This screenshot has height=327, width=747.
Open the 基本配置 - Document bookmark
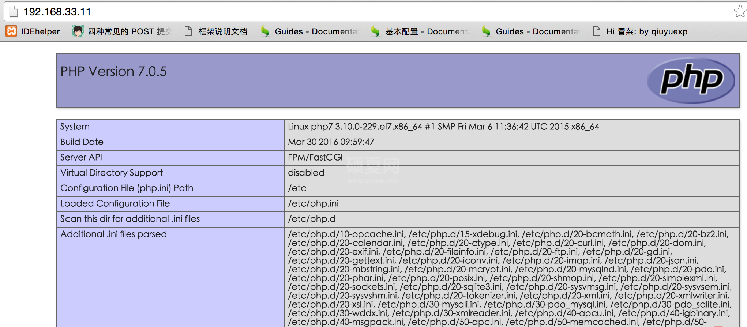[428, 31]
